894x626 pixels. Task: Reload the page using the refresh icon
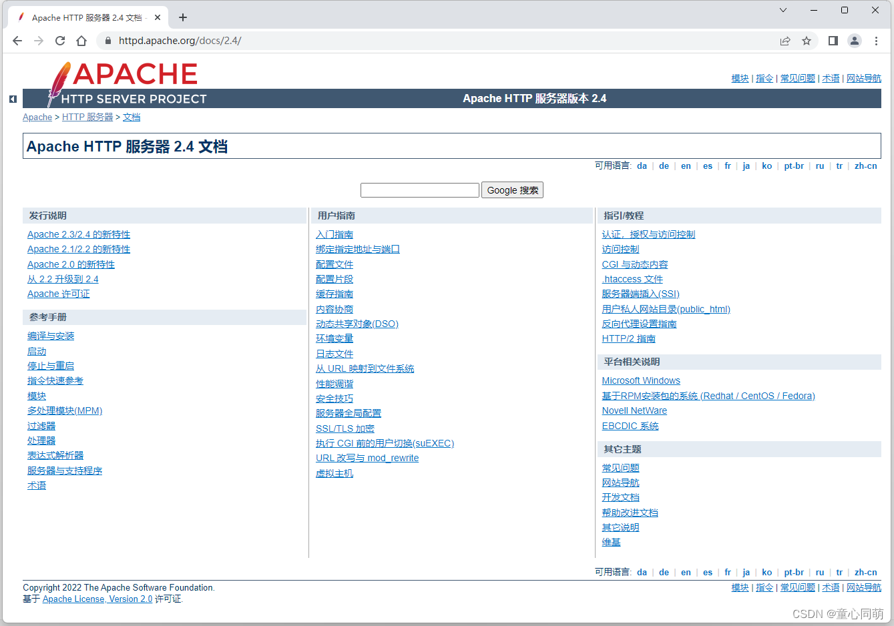(x=60, y=41)
